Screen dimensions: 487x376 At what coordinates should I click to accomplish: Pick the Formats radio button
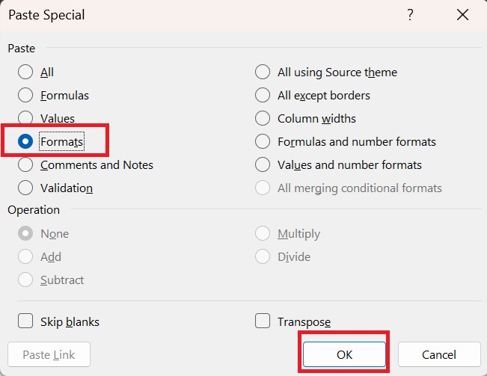(x=26, y=141)
